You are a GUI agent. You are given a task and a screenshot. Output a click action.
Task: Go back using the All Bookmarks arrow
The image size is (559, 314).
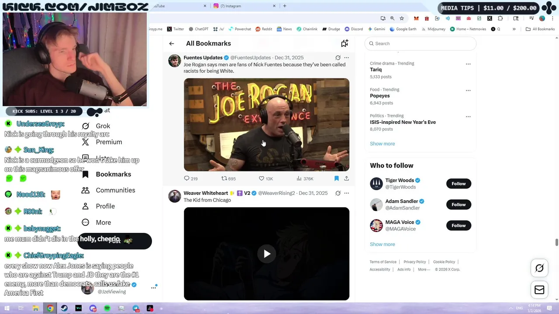coord(172,44)
